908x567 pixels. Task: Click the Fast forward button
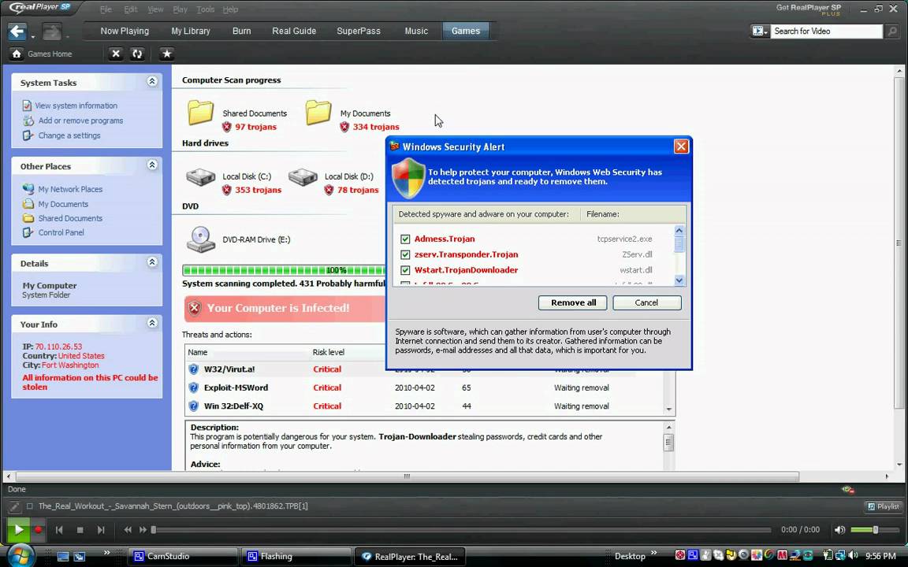point(143,530)
